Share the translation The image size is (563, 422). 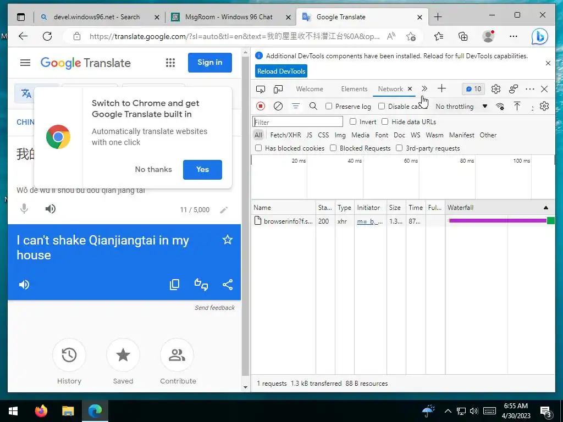(228, 285)
